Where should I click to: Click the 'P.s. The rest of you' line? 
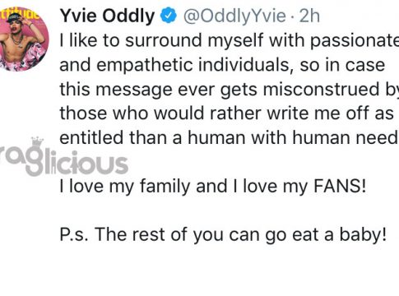(223, 235)
